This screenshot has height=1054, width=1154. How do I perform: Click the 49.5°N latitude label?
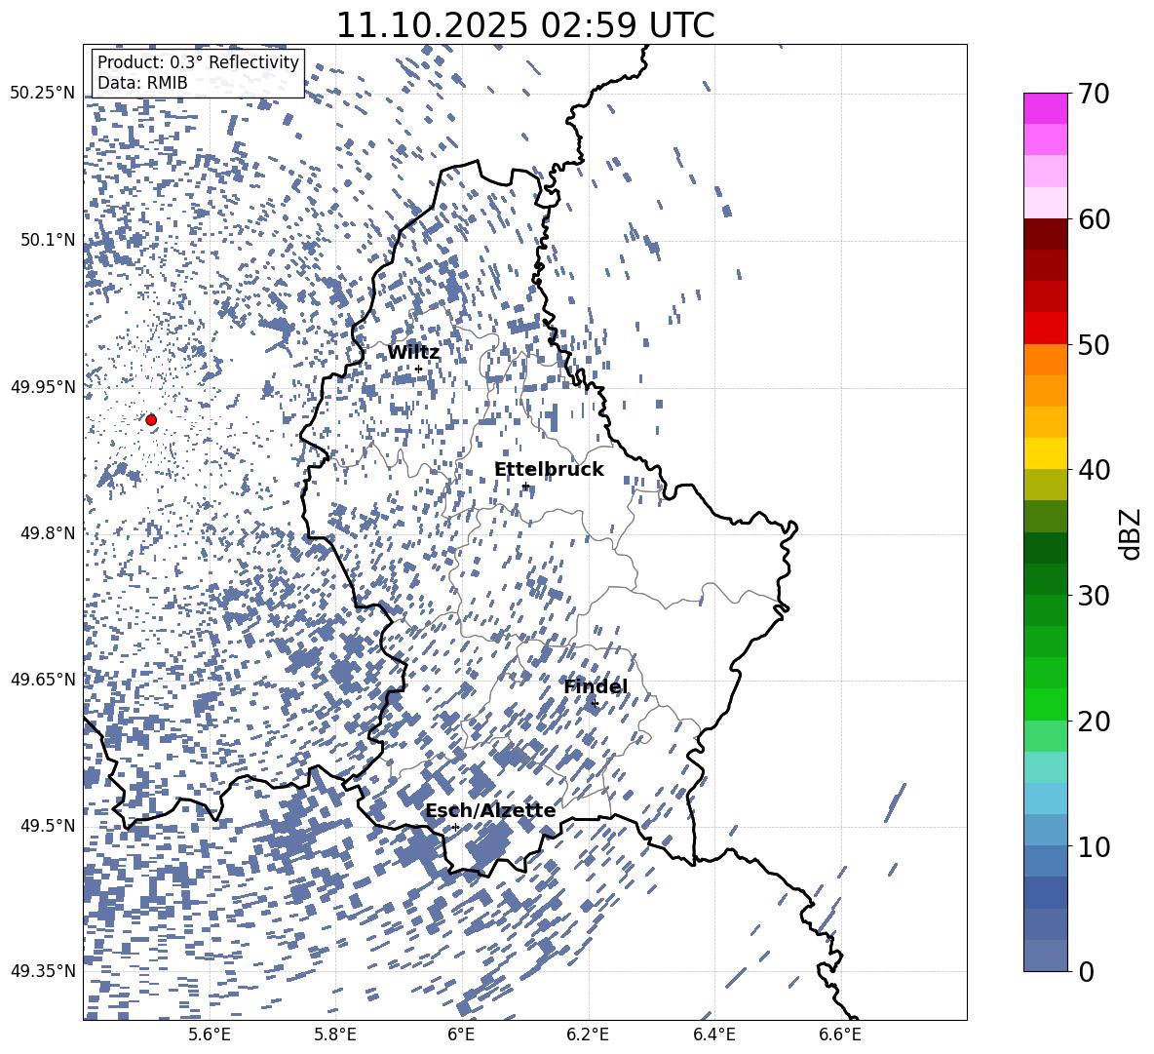47,825
